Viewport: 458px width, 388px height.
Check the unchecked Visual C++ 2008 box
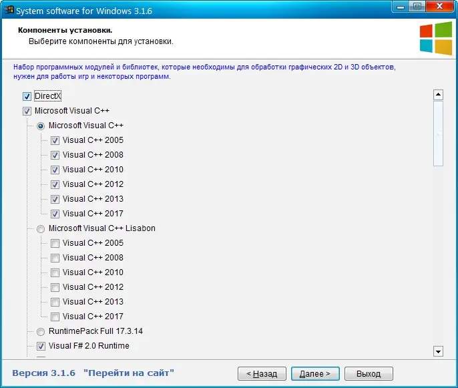[55, 258]
